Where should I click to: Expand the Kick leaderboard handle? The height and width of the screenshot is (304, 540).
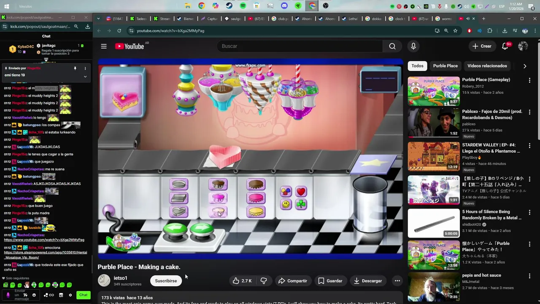click(46, 60)
